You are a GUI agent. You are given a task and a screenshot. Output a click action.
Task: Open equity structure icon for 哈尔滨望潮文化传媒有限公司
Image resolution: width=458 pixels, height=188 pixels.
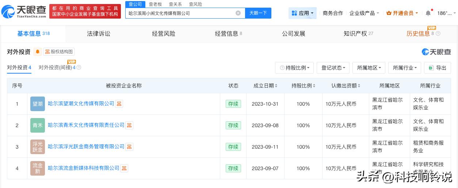(119, 104)
